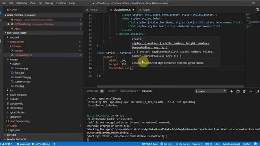Open the .flowconfig file
This screenshot has height=146, width=260.
tap(43, 108)
